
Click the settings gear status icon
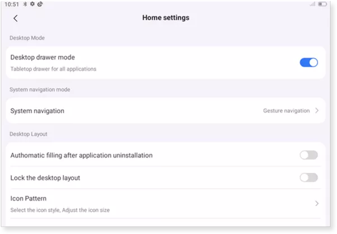(x=32, y=4)
